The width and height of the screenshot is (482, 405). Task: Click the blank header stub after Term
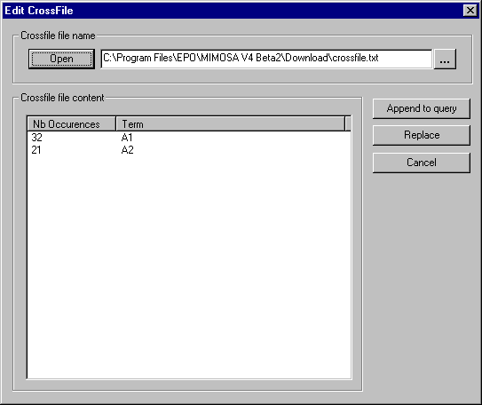click(348, 124)
